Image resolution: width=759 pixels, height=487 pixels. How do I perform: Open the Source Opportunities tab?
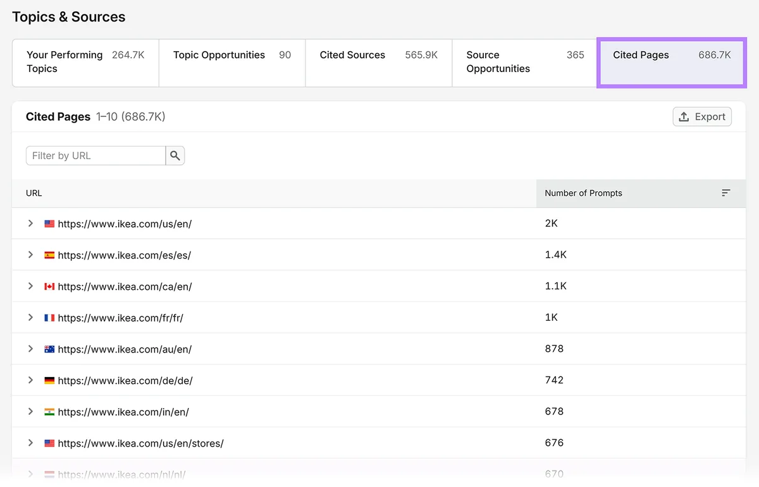pyautogui.click(x=525, y=63)
